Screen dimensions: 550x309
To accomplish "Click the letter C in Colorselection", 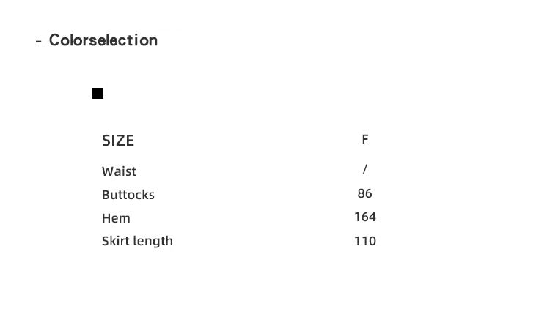I will pos(54,40).
